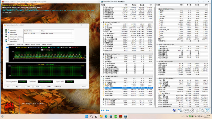
Task: Open AIDA64 Preferences button
Action: (x=58, y=87)
